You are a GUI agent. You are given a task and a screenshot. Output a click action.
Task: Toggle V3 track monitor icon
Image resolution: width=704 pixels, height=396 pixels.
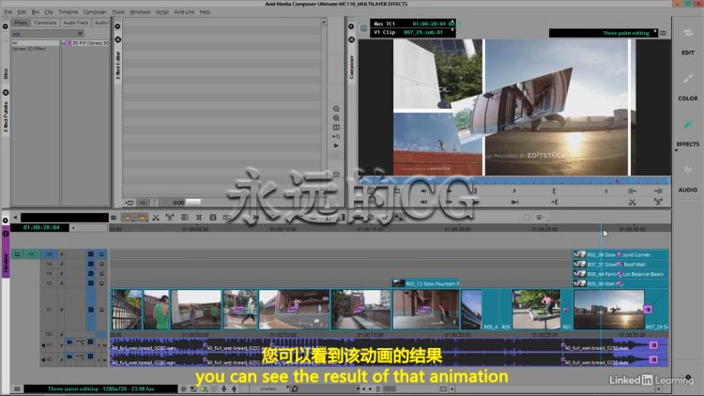point(101,273)
